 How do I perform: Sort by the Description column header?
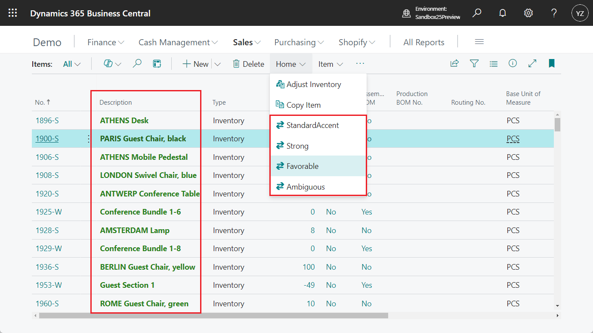coord(116,103)
